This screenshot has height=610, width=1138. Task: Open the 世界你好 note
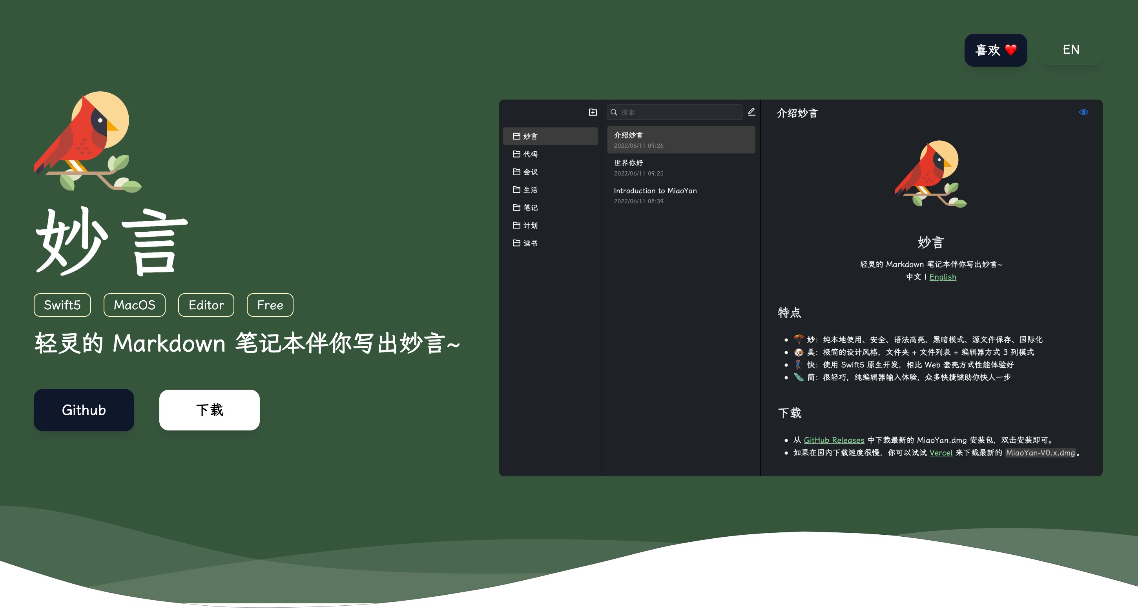pos(680,167)
